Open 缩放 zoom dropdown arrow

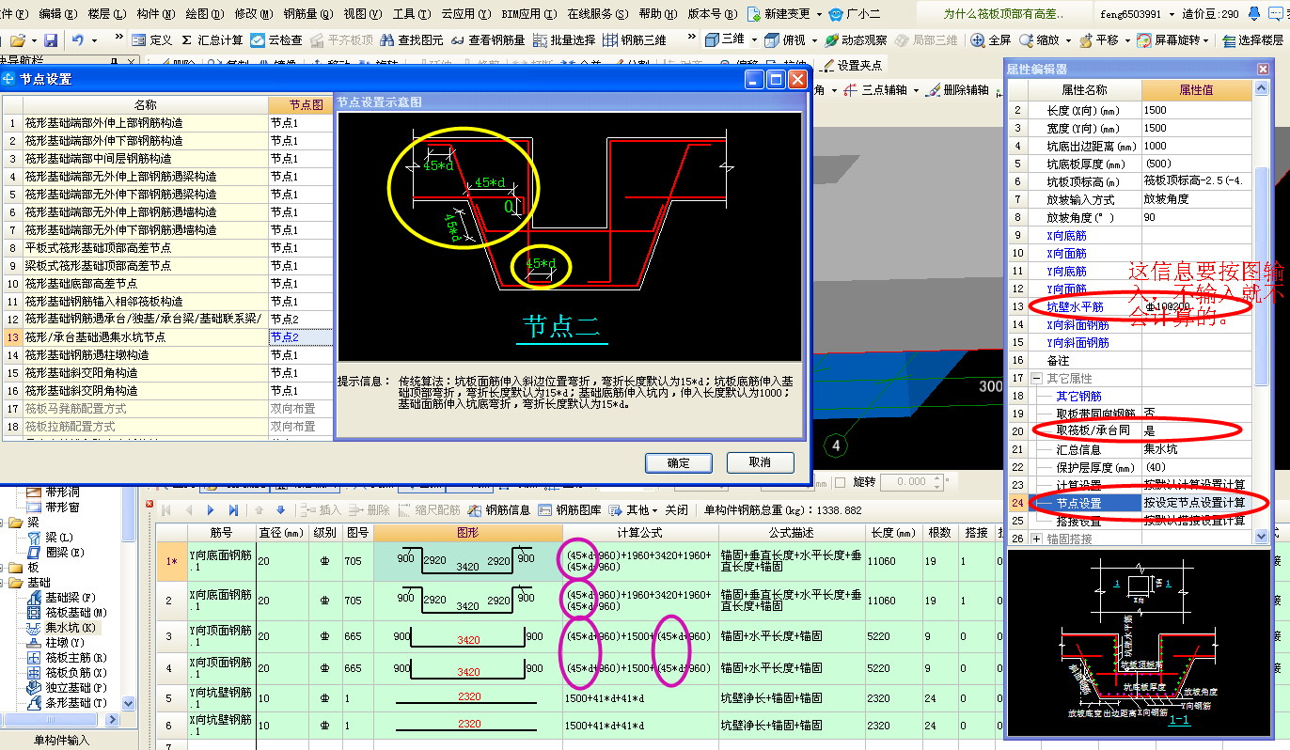[1069, 40]
